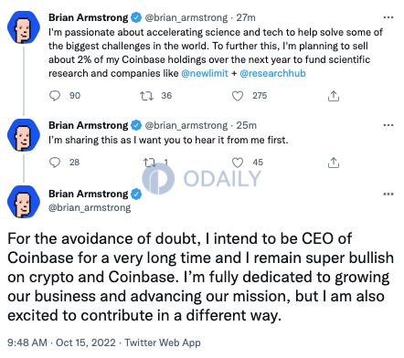Open more options on the 27m tweet
This screenshot has width=404, height=358.
point(388,17)
